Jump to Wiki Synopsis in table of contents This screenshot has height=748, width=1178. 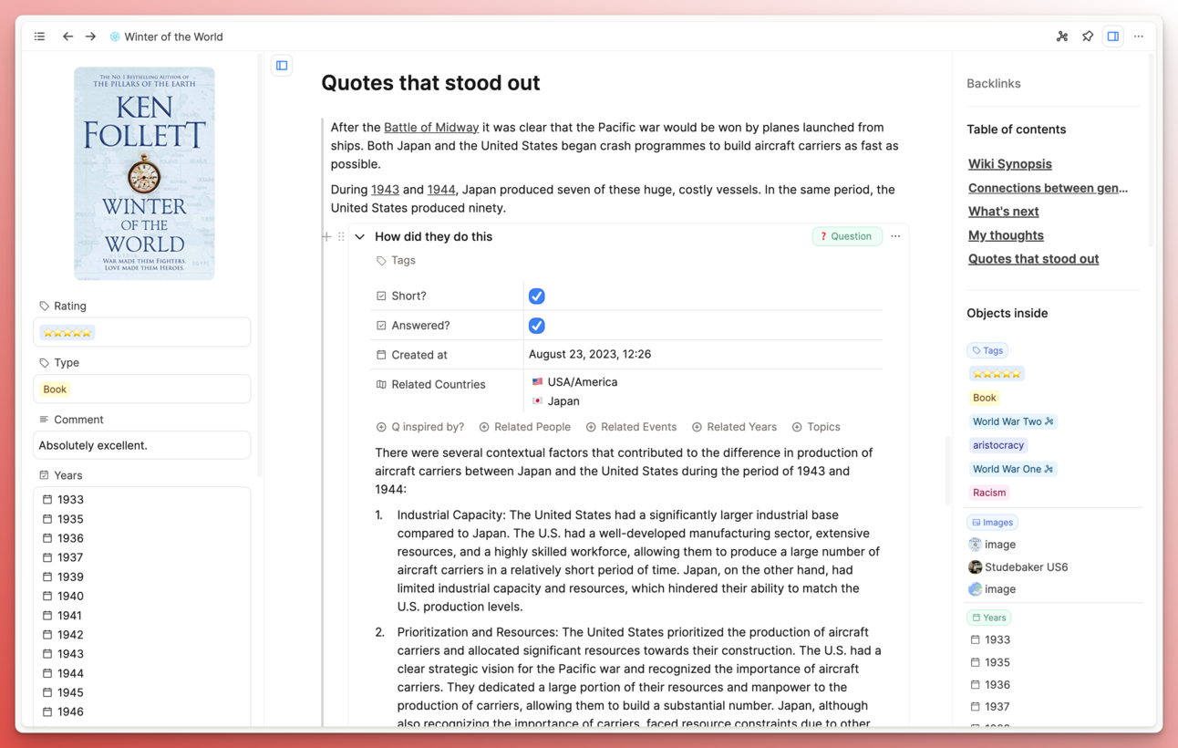[x=1009, y=164]
